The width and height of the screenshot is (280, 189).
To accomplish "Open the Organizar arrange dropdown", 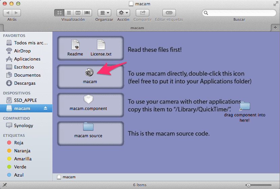I will click(104, 13).
